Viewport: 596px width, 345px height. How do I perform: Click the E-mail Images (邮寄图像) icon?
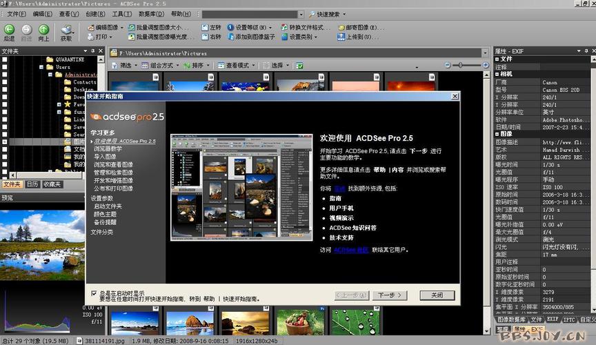tap(341, 28)
